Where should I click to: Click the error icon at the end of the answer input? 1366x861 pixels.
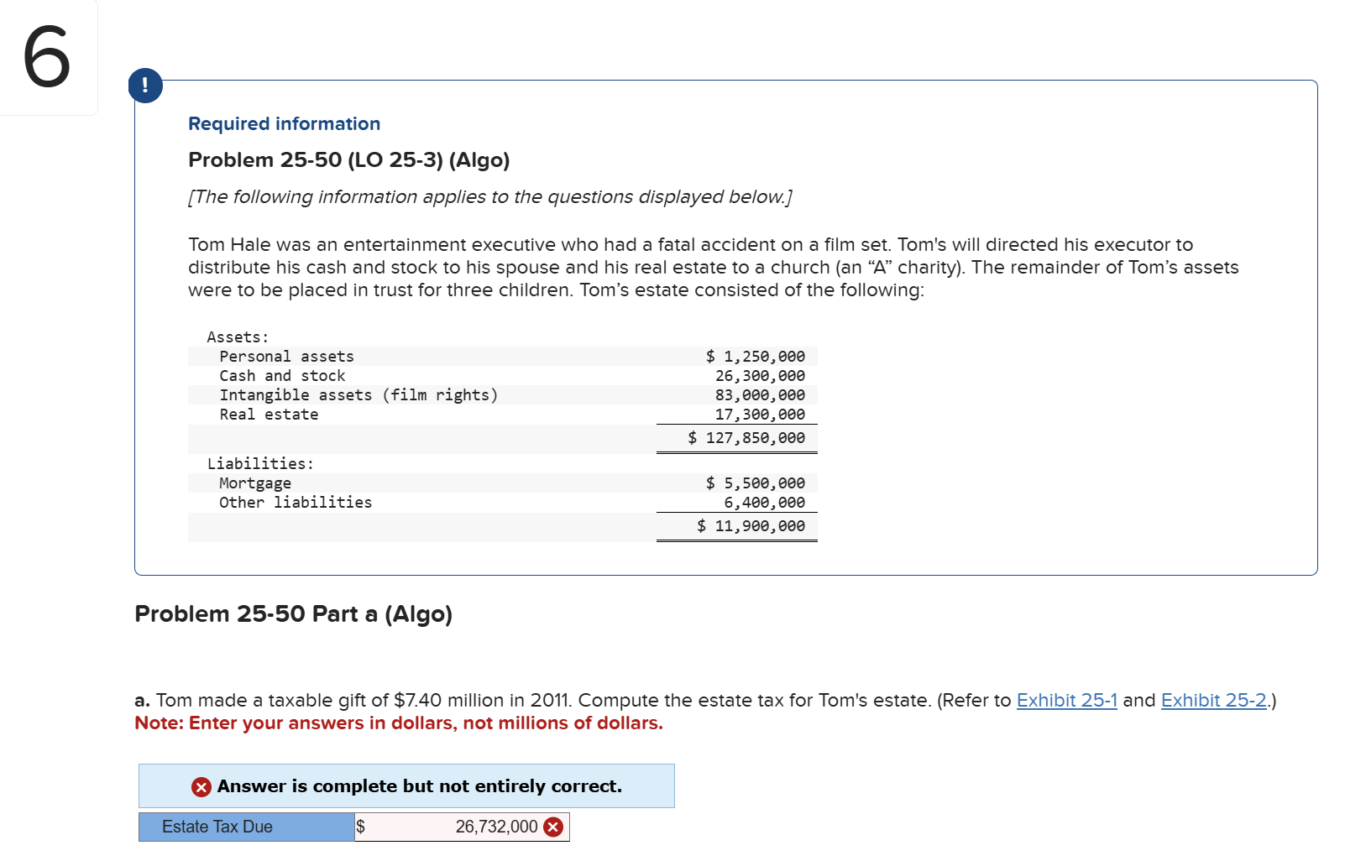(x=552, y=827)
